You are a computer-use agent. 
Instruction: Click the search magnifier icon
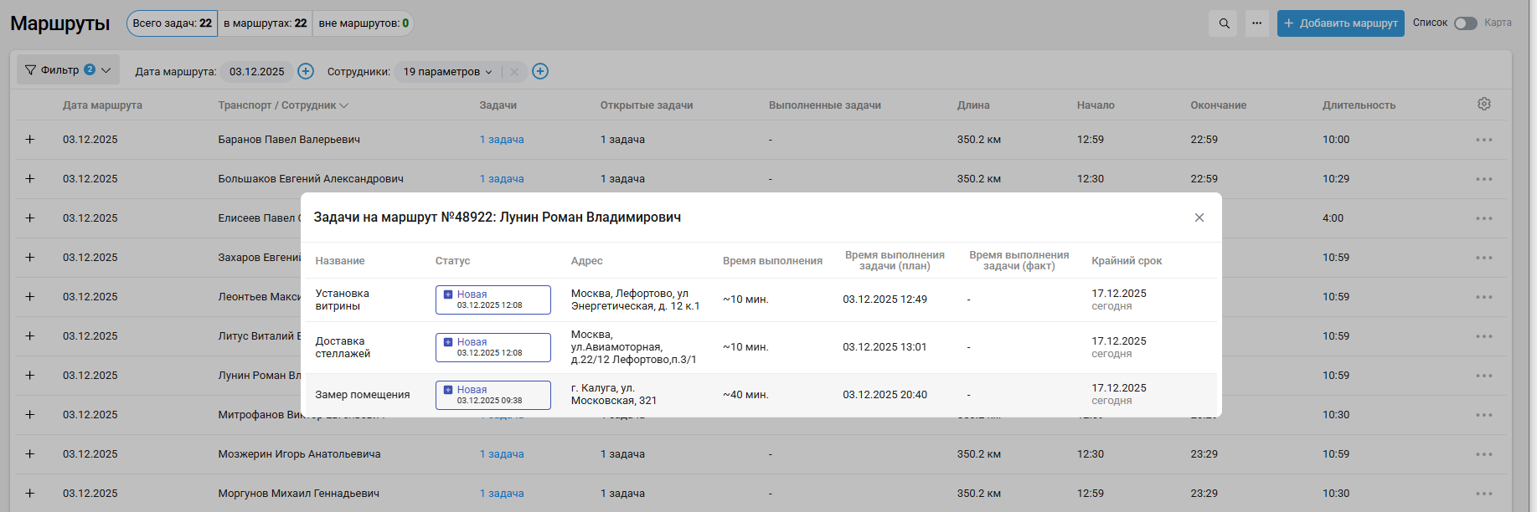1224,23
